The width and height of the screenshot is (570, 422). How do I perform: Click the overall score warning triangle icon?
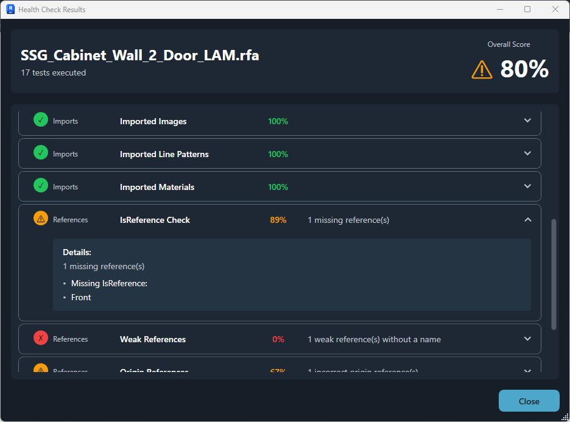tap(482, 69)
